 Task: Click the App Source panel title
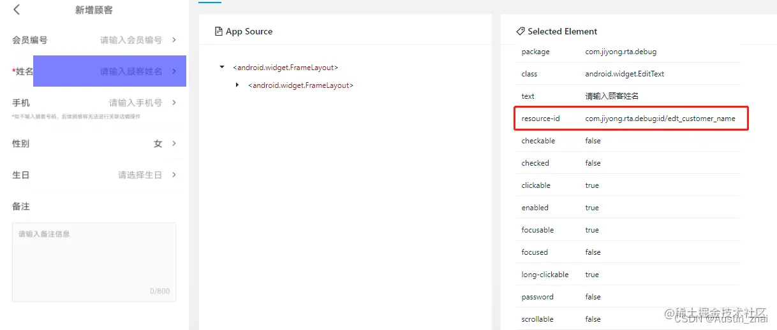249,31
